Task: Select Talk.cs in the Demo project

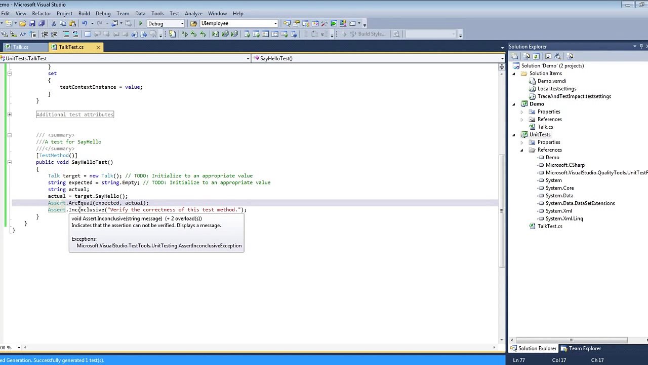Action: [545, 127]
